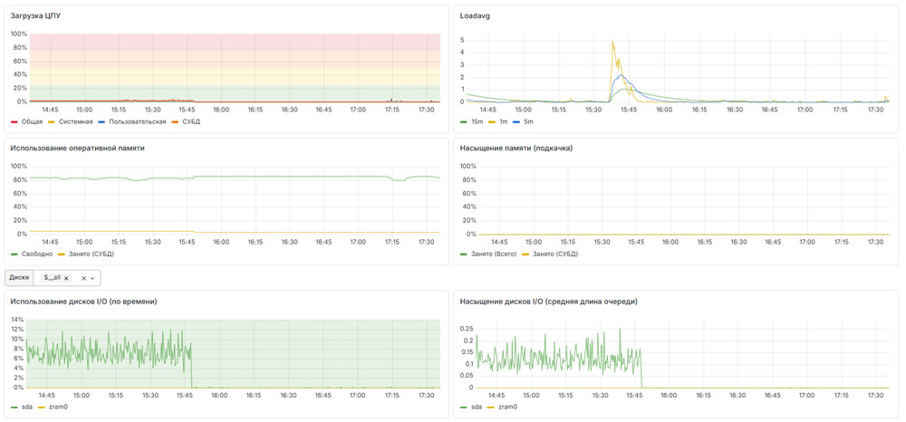Image resolution: width=906 pixels, height=422 pixels.
Task: Click the Диски variable label
Action: click(19, 278)
